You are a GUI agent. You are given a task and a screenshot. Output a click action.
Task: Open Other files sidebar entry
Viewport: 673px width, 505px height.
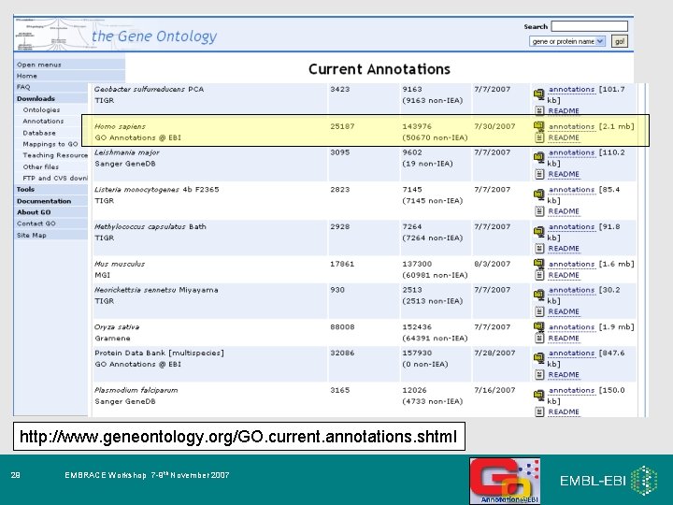(41, 166)
